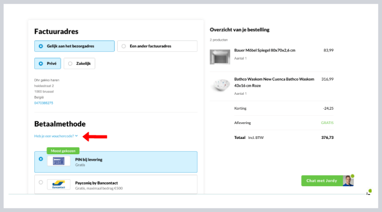The image size is (382, 212).
Task: Select 'Gelijk aan het bezorgadres' radio option
Action: click(41, 46)
